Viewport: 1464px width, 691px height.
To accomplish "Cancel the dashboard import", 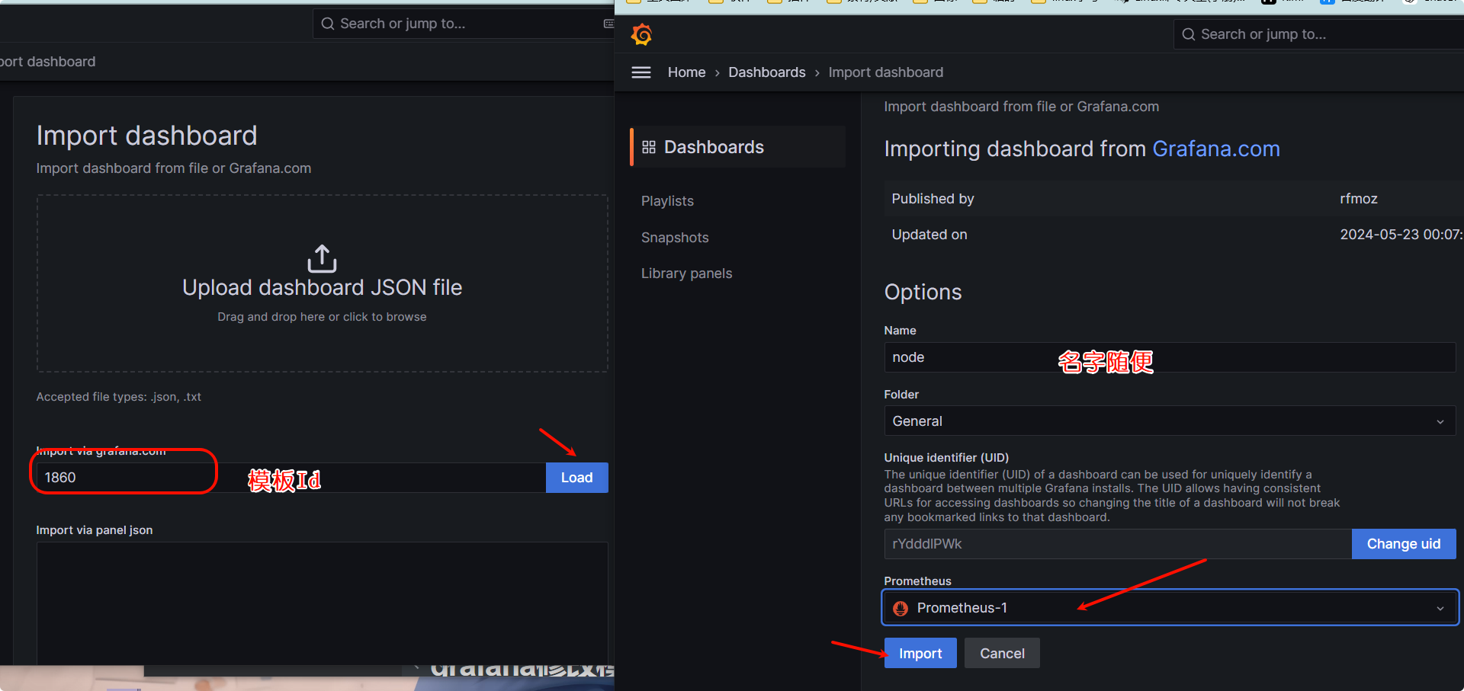I will click(1001, 654).
